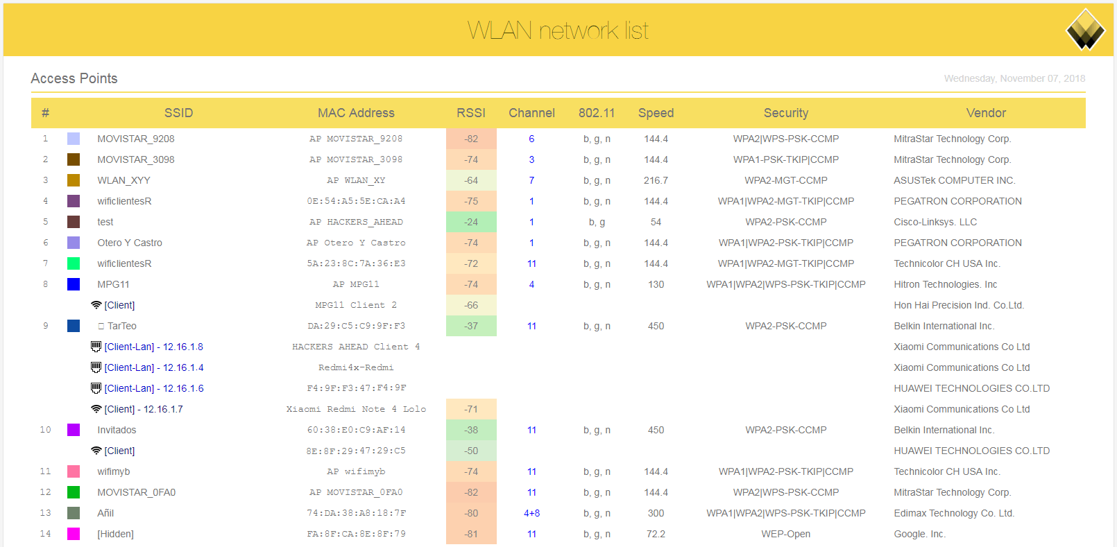Screen dimensions: 1117x547
Task: Select the blue swatch for MPG11
Action: click(x=74, y=284)
